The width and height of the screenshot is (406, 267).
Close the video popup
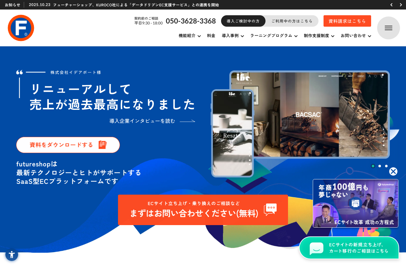click(393, 171)
